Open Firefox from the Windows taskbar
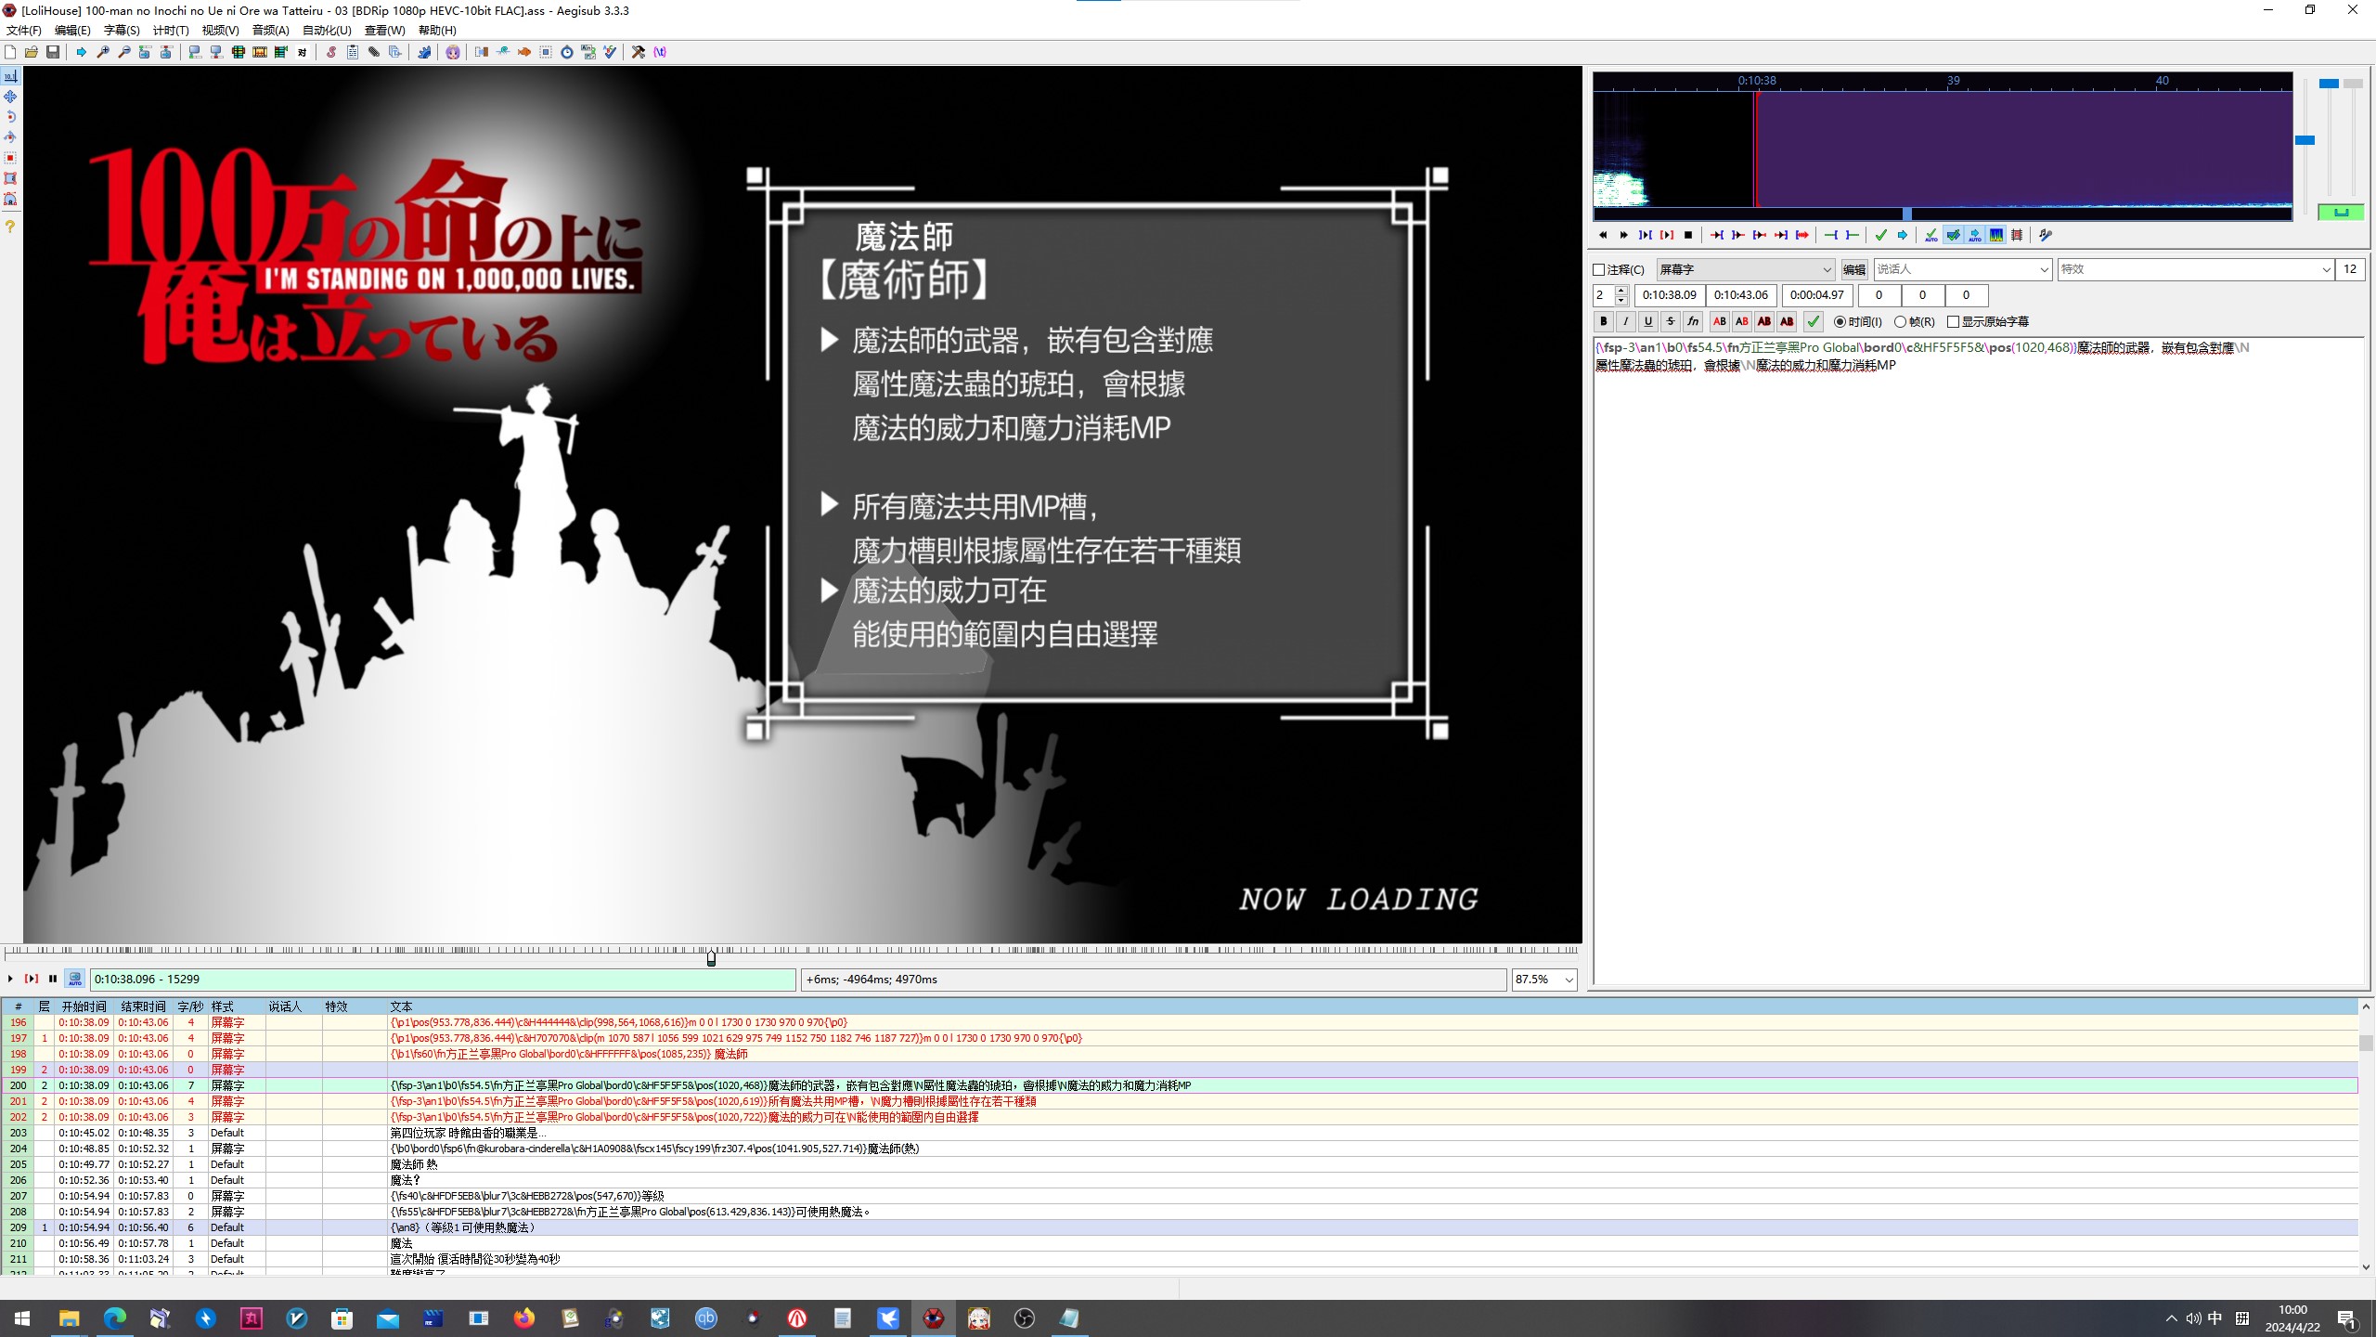 (x=523, y=1318)
